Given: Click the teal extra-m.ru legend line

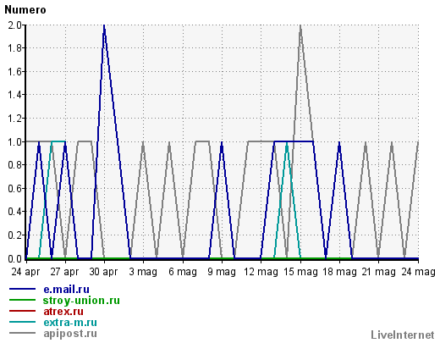Looking at the screenshot, I should coord(22,322).
